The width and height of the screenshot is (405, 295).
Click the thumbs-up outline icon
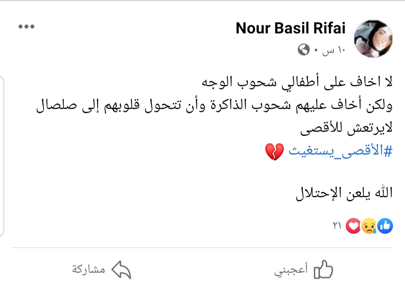click(323, 270)
